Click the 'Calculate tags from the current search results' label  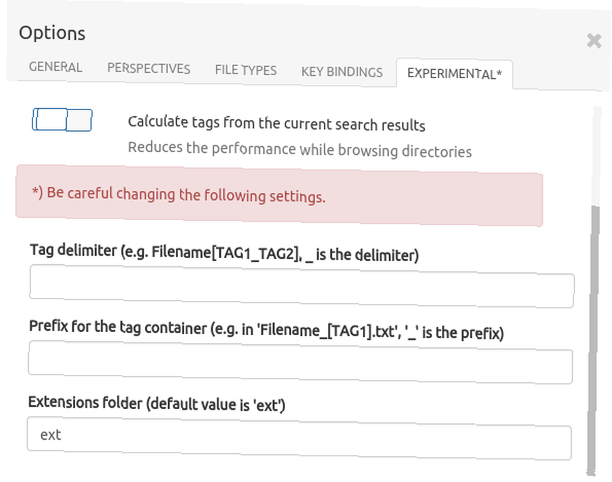click(277, 124)
